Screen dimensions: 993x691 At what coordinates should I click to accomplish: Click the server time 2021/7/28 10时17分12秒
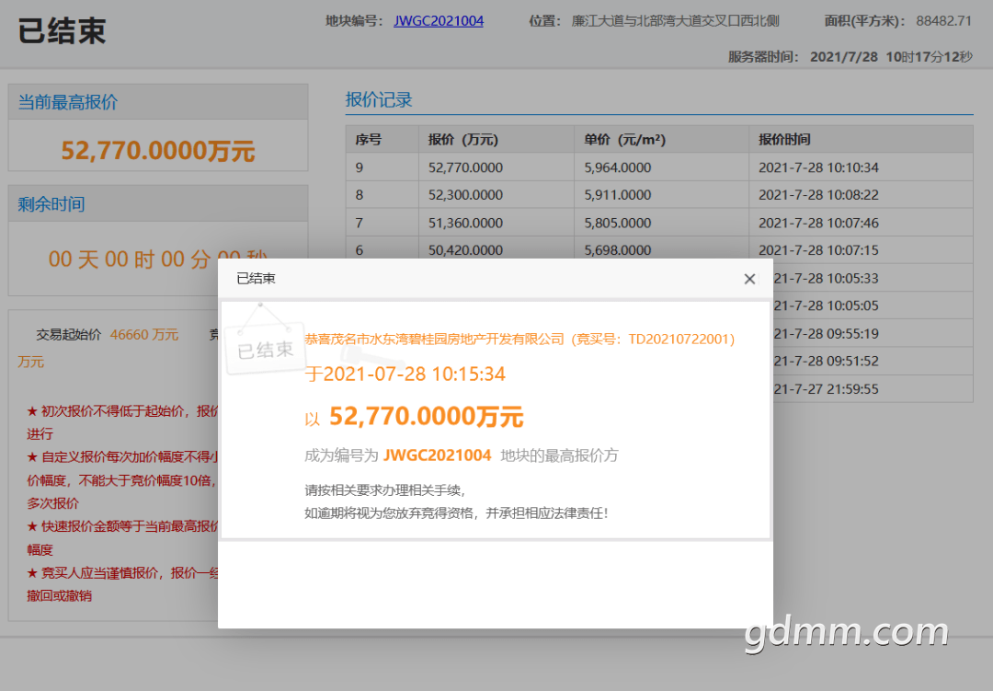pos(891,57)
